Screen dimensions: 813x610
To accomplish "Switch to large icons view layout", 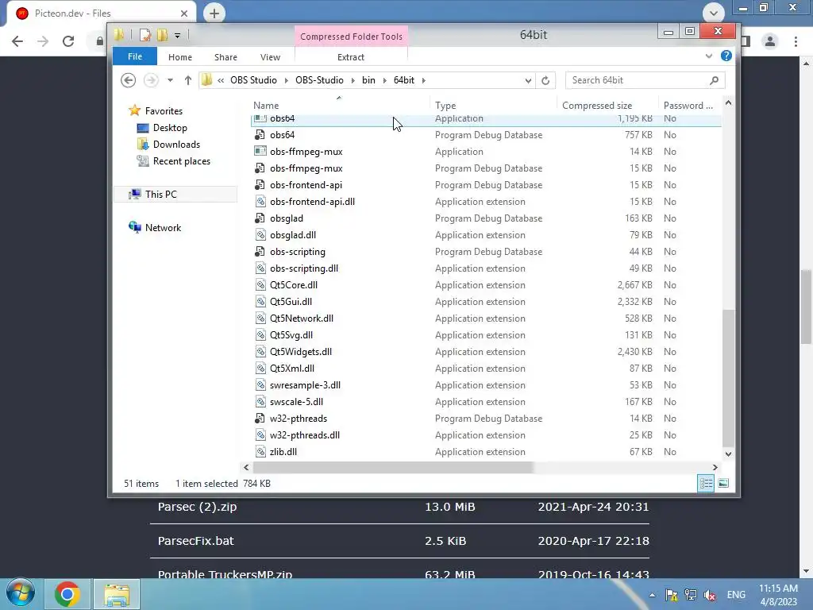I will pyautogui.click(x=723, y=484).
